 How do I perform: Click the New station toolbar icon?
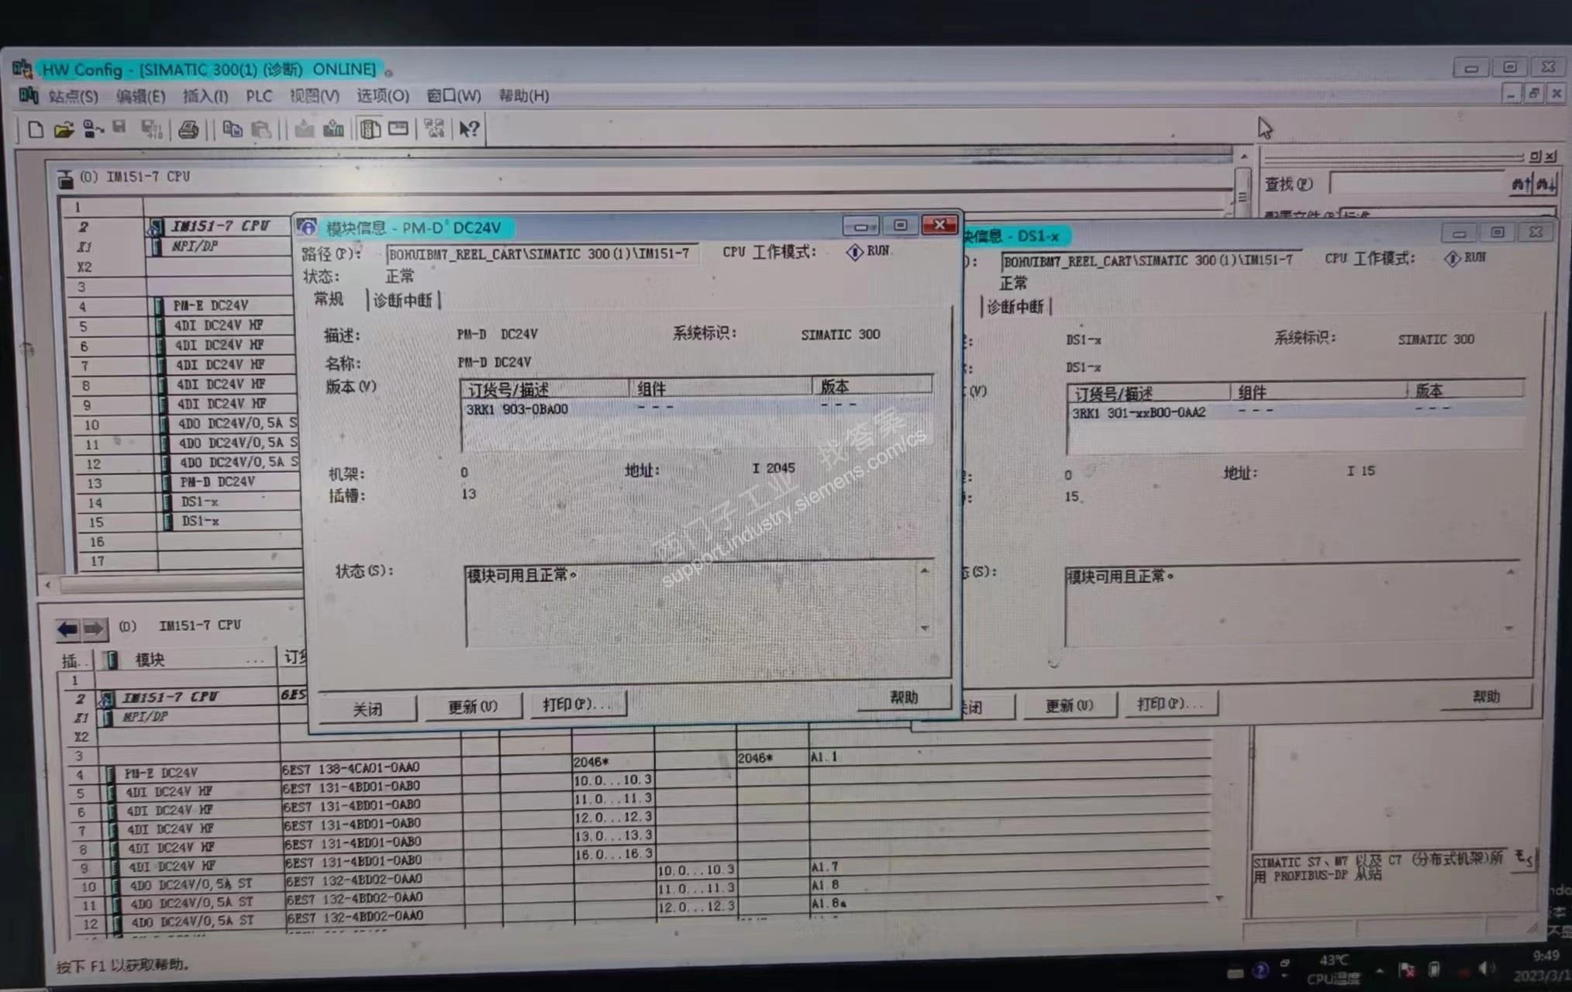point(36,129)
